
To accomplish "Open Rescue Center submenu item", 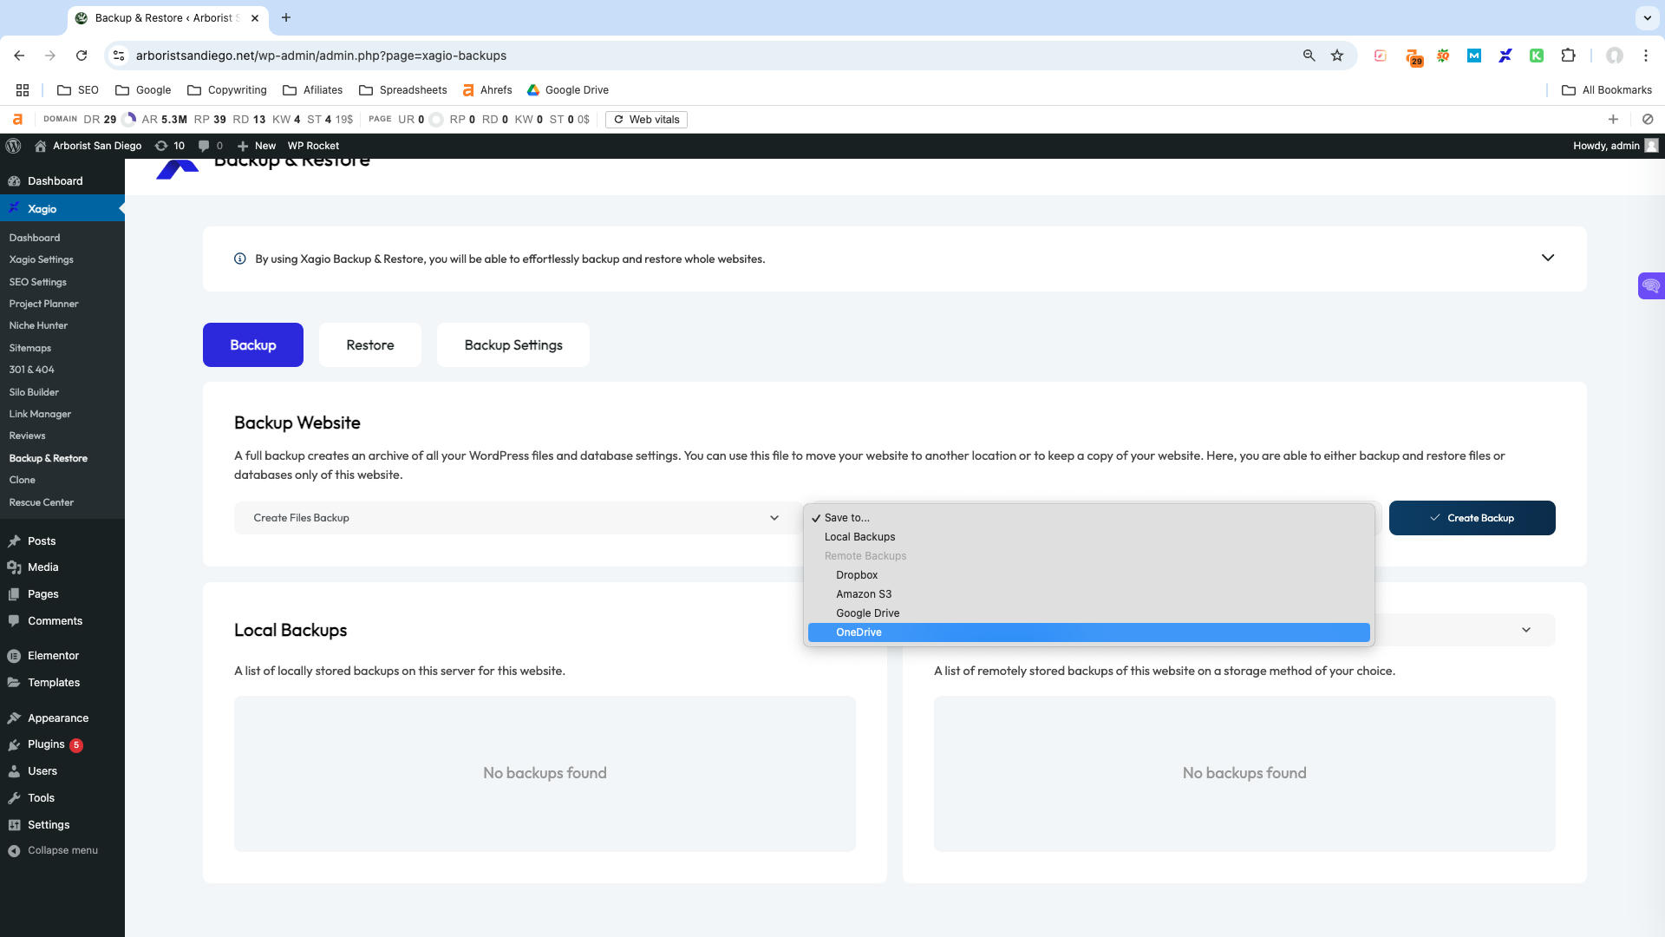I will (62, 502).
